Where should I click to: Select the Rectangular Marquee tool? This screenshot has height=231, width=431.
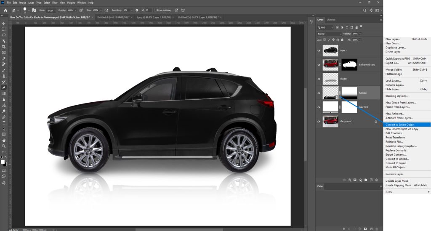[4, 29]
